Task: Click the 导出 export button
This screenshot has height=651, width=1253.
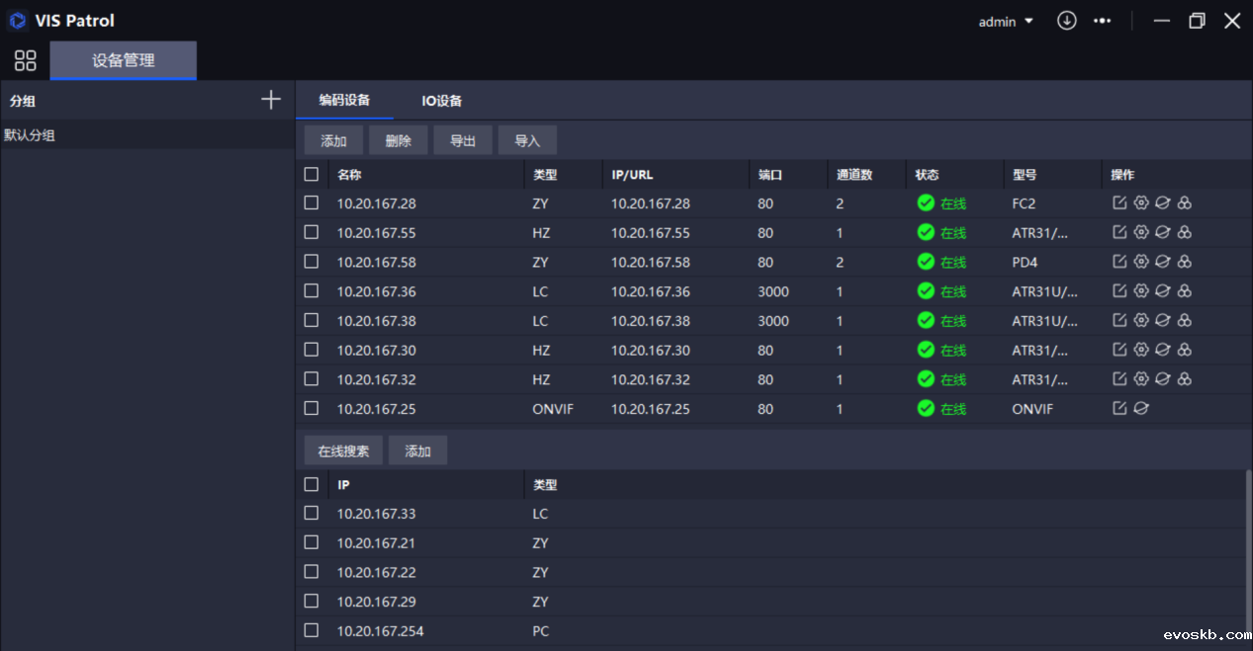Action: pos(463,140)
